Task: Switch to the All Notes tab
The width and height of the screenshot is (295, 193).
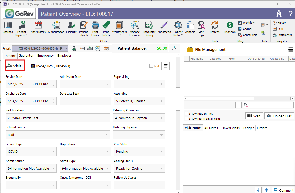Action: click(211, 128)
